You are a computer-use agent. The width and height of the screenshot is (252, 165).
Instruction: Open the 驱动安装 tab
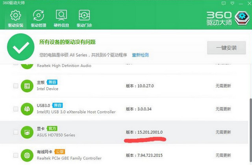click(x=16, y=18)
